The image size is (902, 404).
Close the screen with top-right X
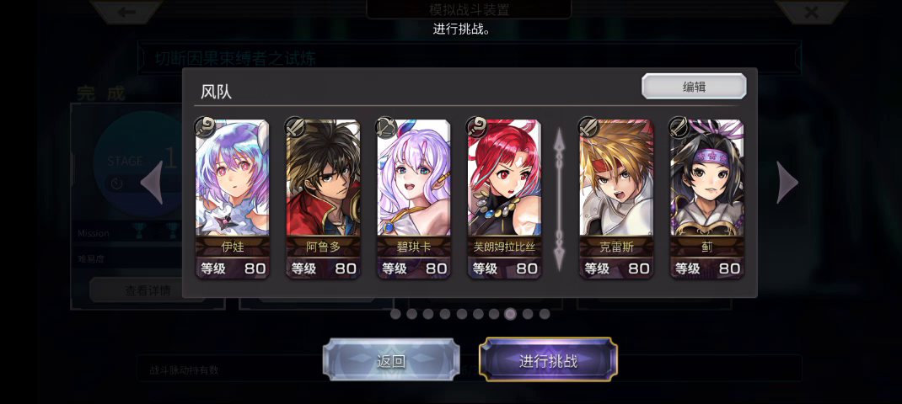[811, 12]
